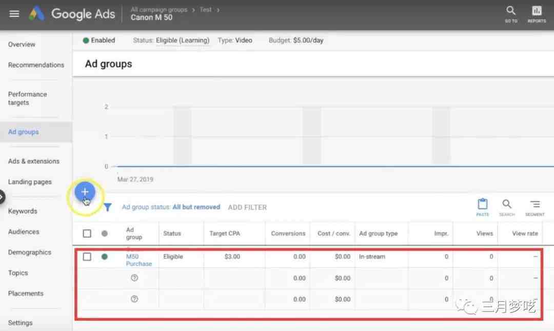Image resolution: width=554 pixels, height=331 pixels.
Task: Click the blue plus add button
Action: [x=85, y=192]
